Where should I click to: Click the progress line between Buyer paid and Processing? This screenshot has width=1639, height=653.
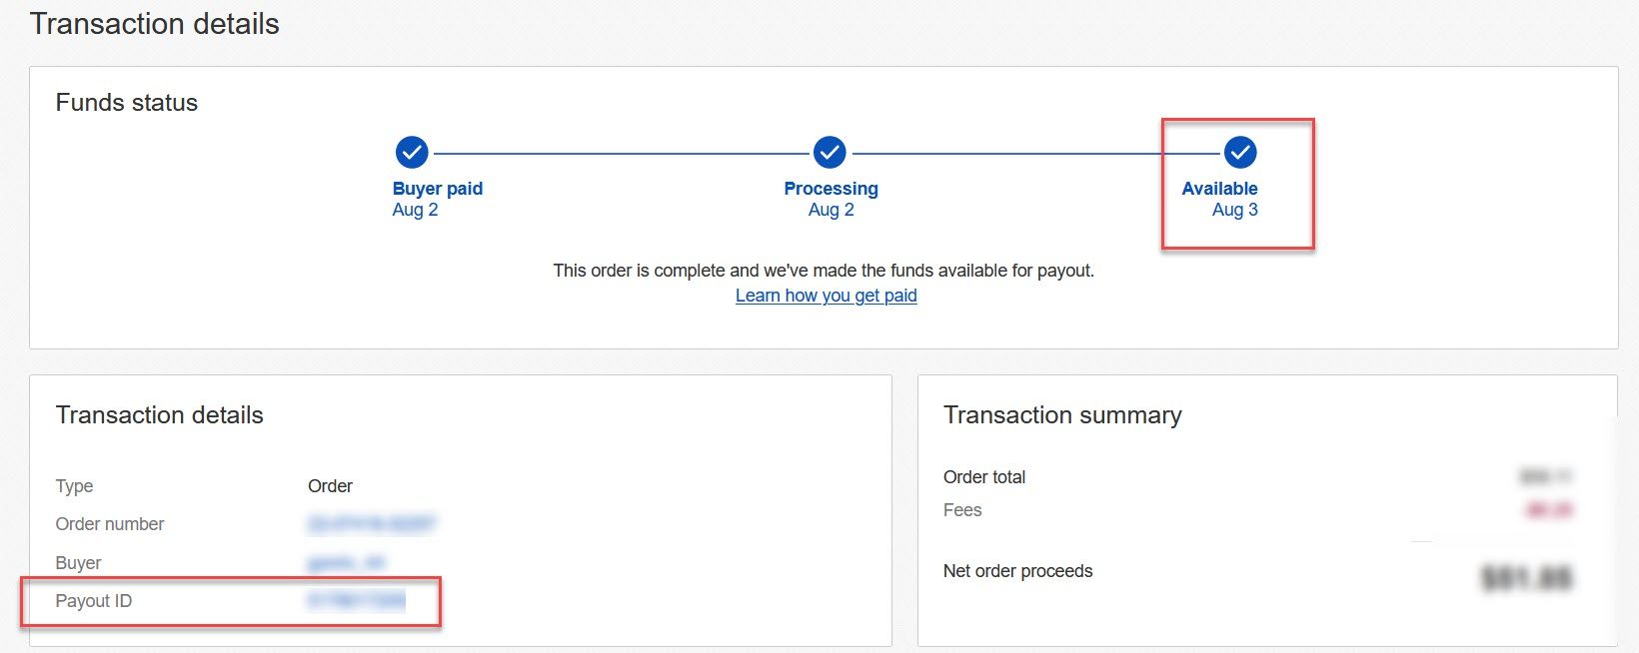(621, 154)
